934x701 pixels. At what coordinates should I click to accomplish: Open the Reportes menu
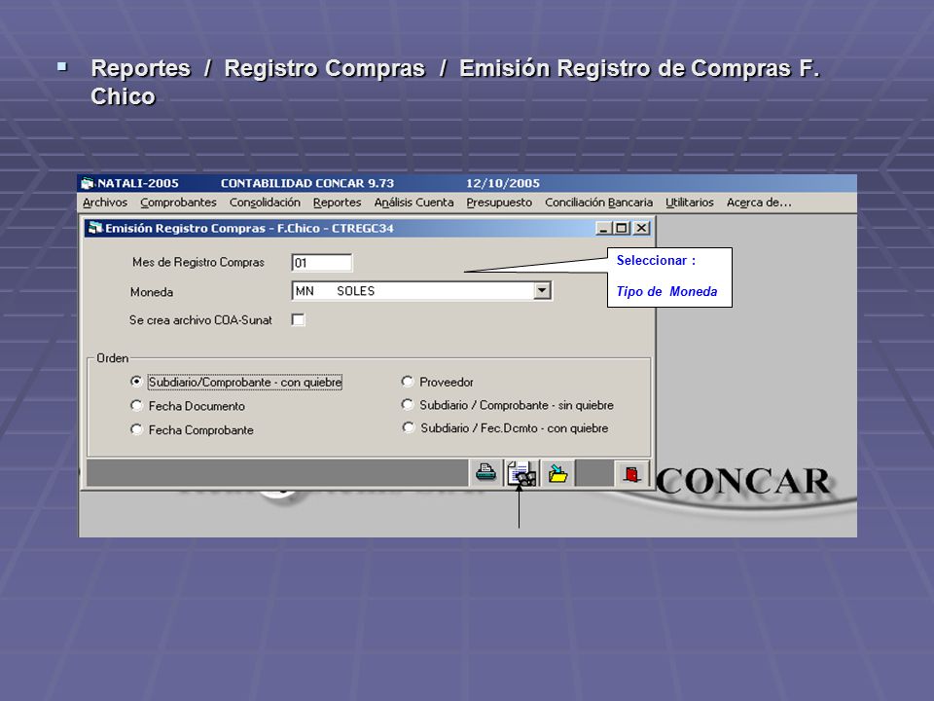338,203
